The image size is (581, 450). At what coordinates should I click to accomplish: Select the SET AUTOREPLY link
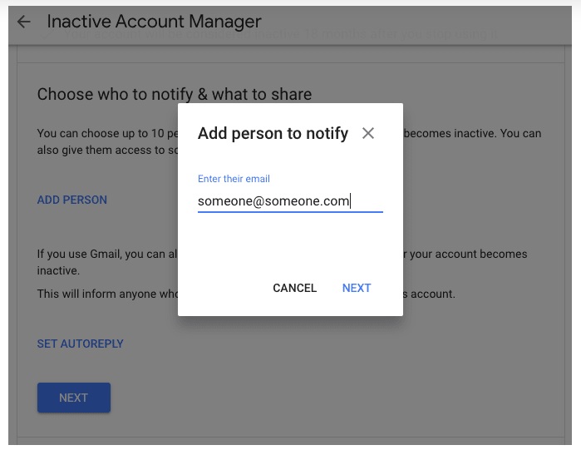(x=80, y=344)
